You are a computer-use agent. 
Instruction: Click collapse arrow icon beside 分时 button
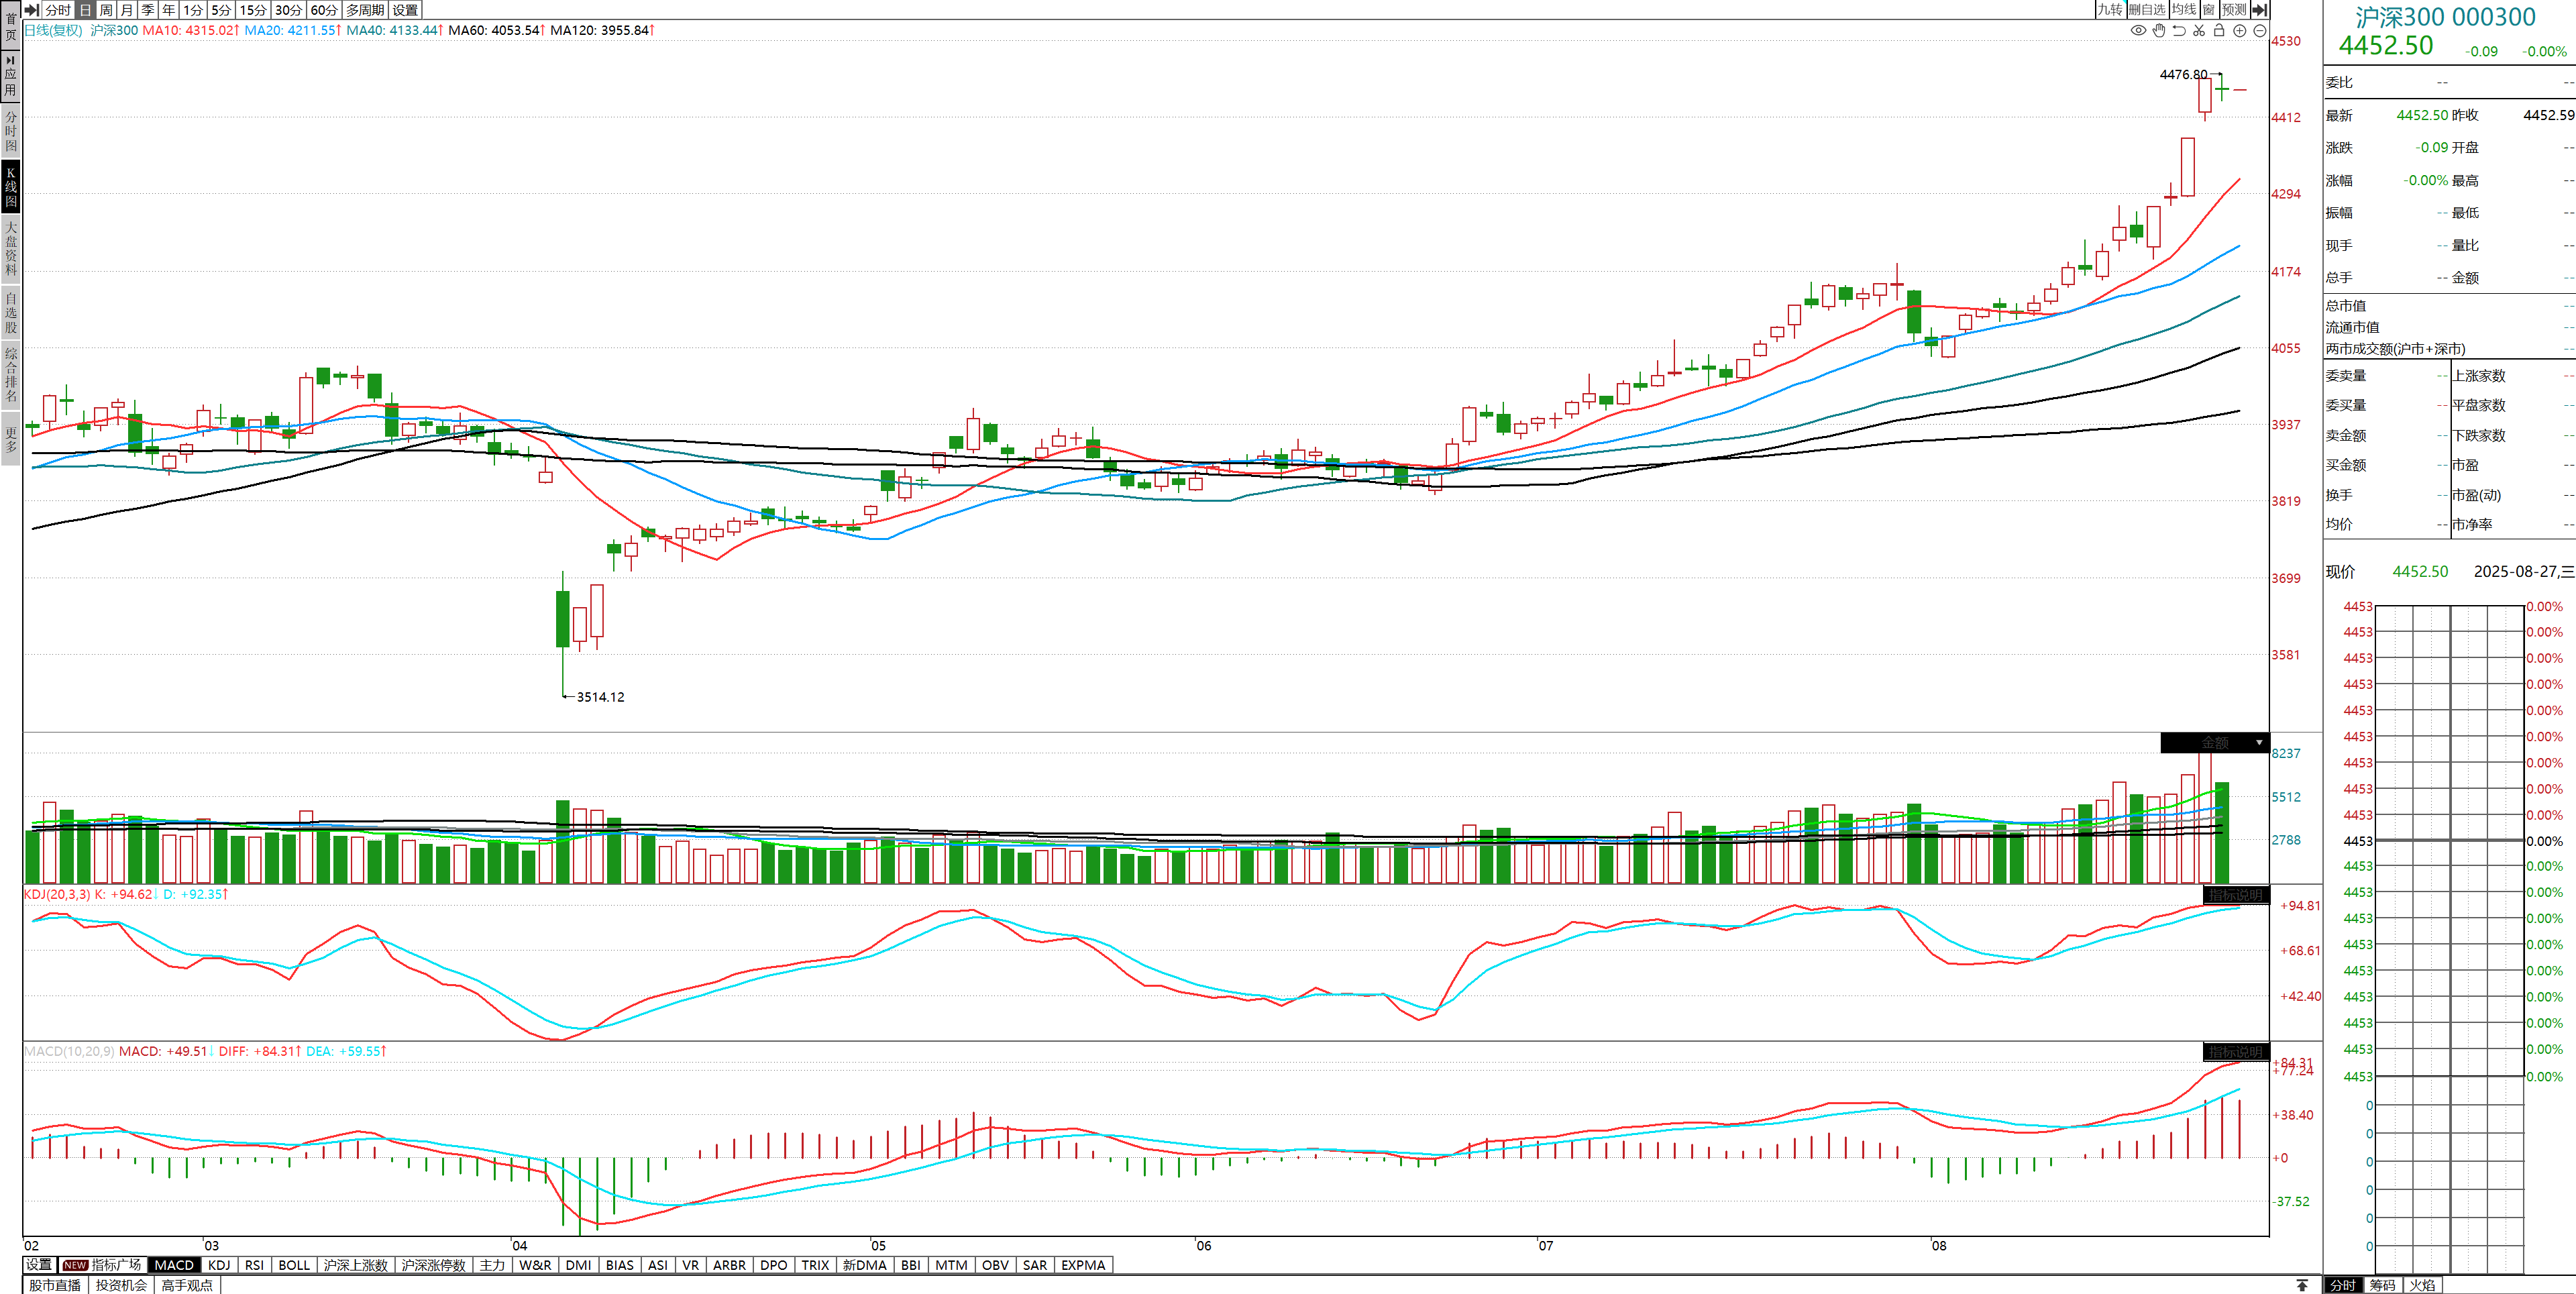[32, 9]
